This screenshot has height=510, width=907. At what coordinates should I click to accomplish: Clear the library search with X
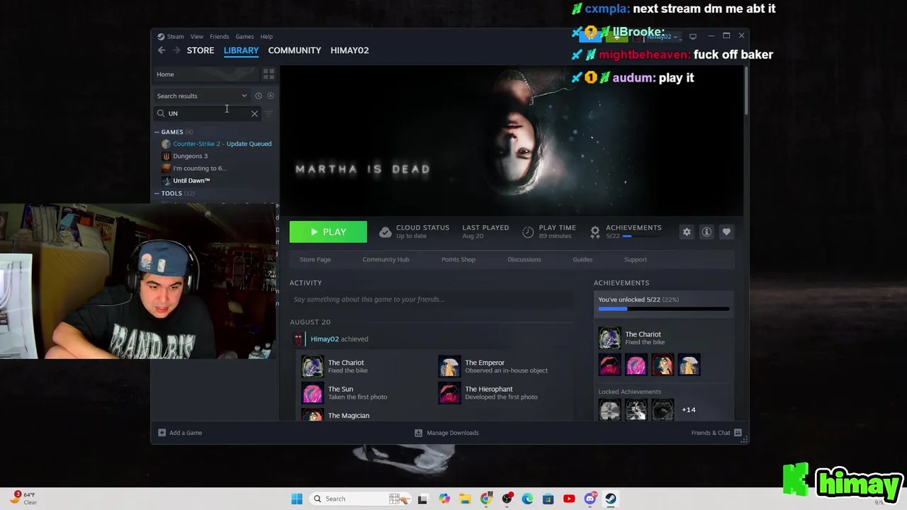254,113
